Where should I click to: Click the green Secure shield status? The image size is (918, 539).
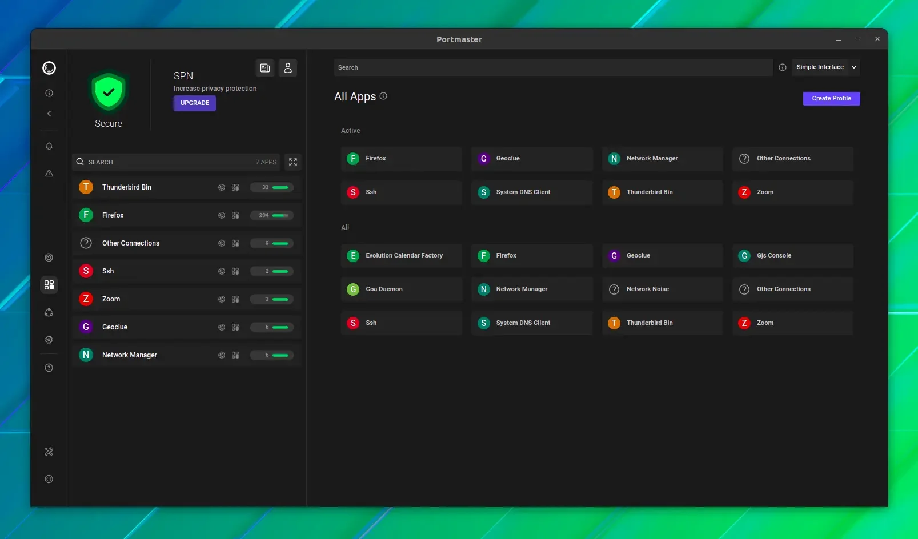pos(109,93)
